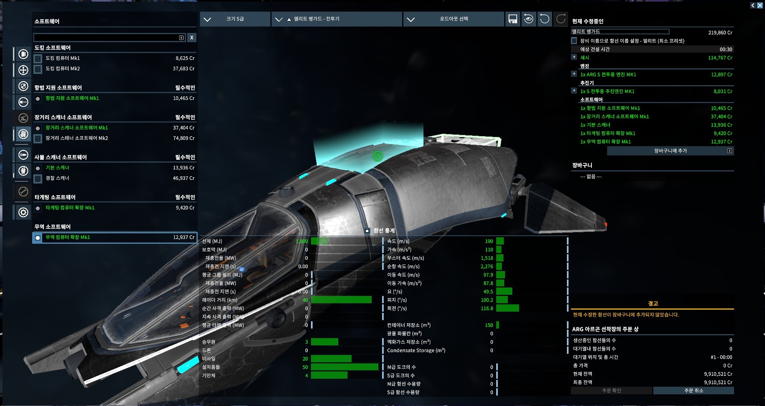
Task: Open the crew category in the sidebar
Action: [23, 171]
